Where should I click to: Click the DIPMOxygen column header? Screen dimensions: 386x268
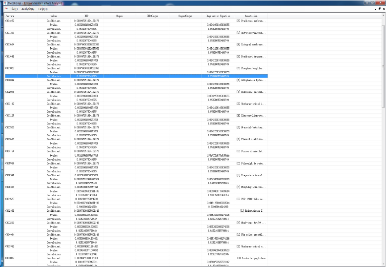pos(153,16)
